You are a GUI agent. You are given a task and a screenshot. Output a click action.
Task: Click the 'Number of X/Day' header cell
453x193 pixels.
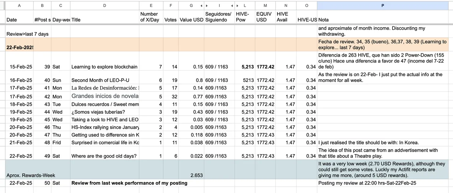pyautogui.click(x=151, y=17)
